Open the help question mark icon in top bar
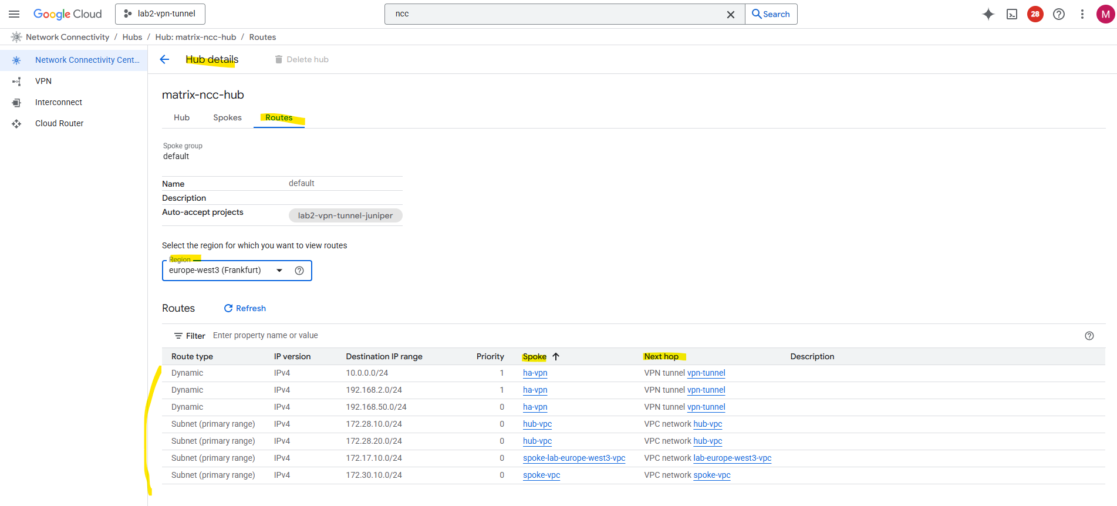 pos(1059,14)
